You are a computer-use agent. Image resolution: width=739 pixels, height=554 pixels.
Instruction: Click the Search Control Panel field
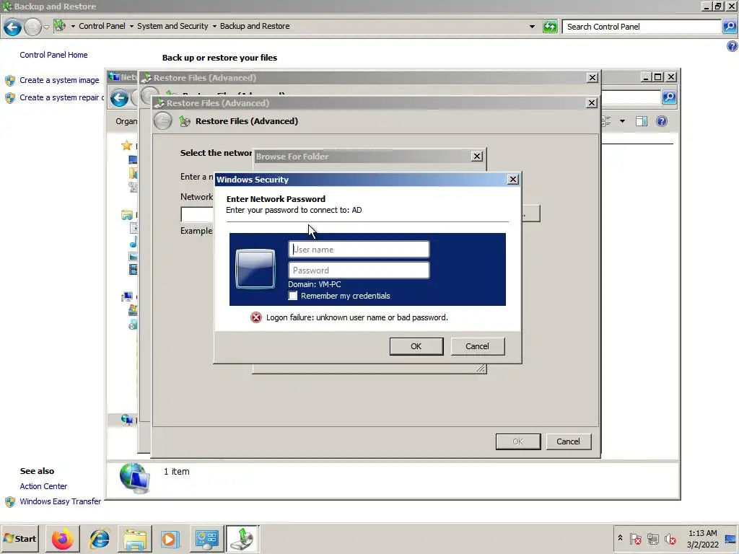(642, 27)
